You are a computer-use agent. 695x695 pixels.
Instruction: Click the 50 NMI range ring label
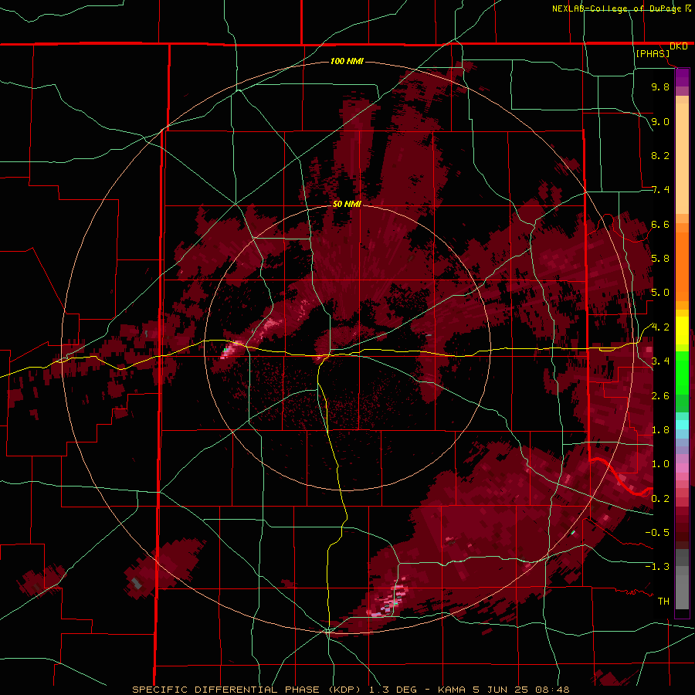coord(347,204)
